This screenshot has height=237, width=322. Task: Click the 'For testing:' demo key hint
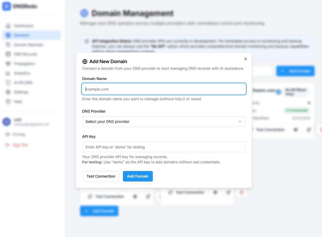[151, 162]
